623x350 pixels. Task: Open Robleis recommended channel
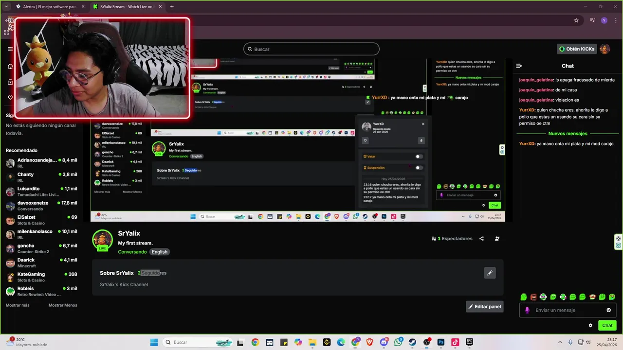point(41,291)
